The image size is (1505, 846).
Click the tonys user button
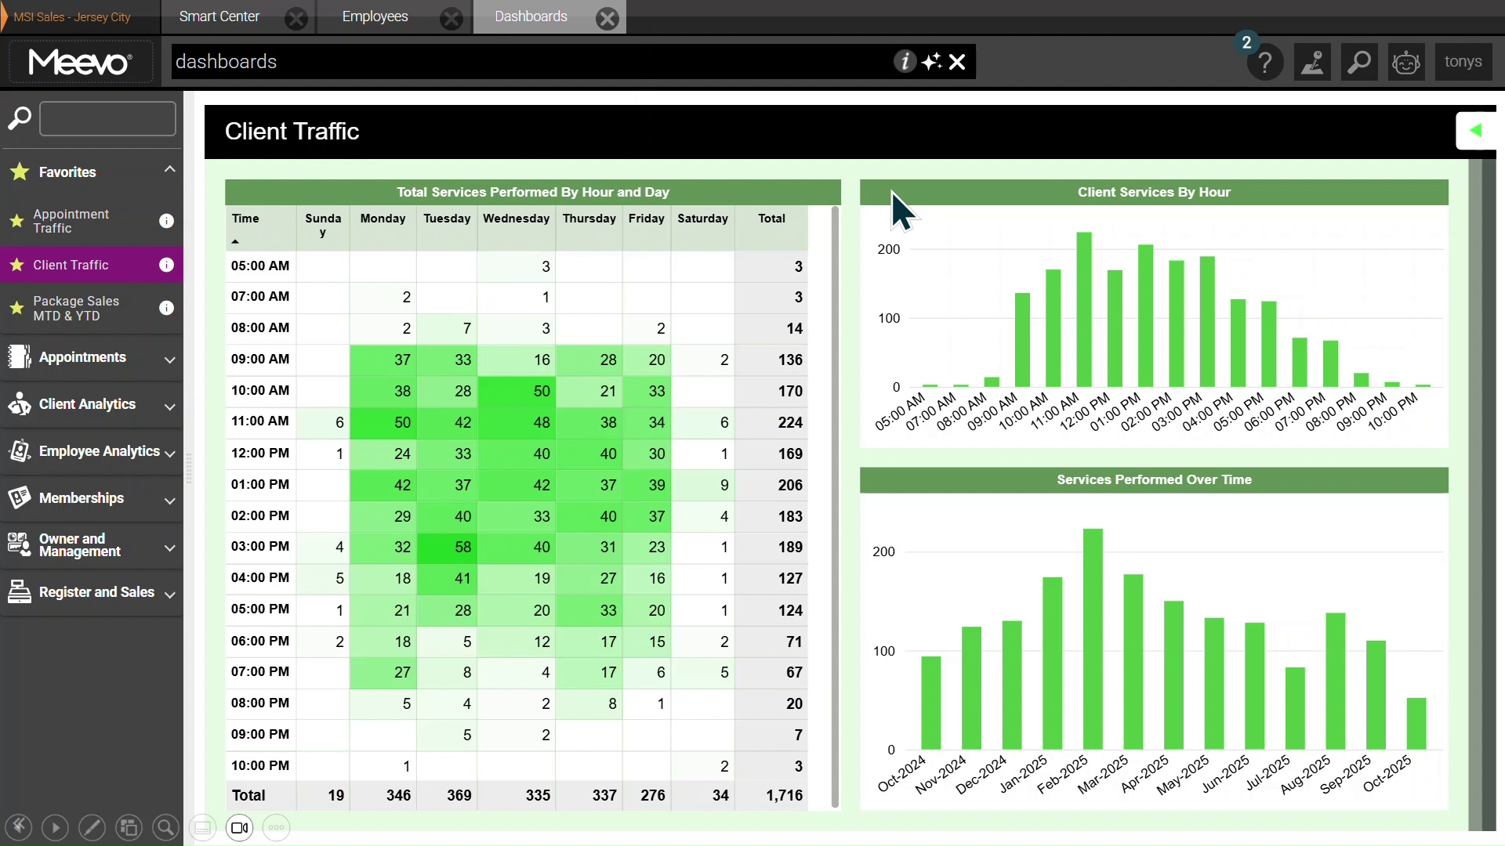click(1464, 62)
